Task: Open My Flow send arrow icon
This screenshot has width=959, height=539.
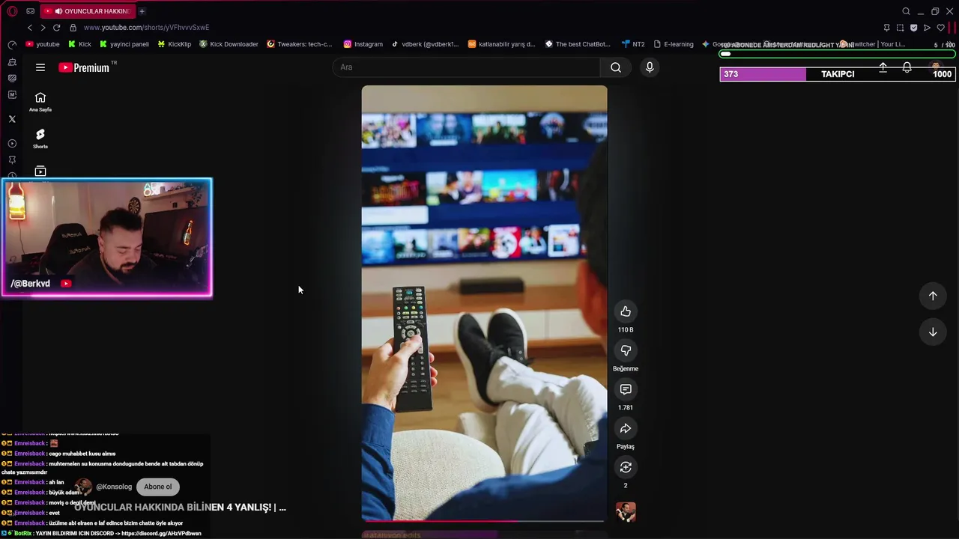Action: click(928, 28)
